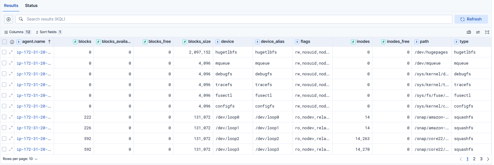Focus the Search results KQL field
The width and height of the screenshot is (494, 165).
pyautogui.click(x=234, y=19)
